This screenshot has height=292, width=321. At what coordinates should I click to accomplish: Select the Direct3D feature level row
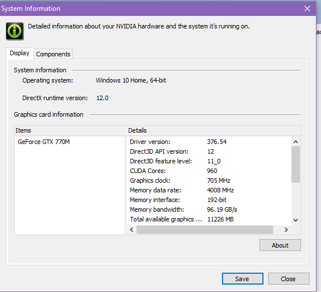pos(209,161)
